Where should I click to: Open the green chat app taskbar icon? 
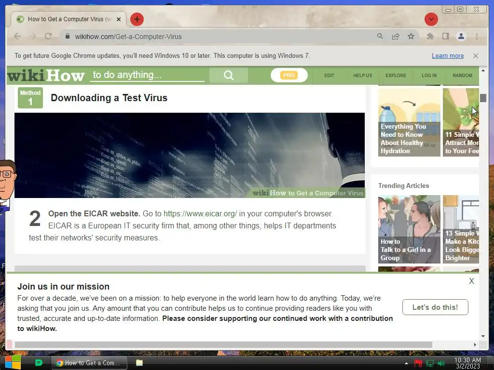tap(39, 363)
